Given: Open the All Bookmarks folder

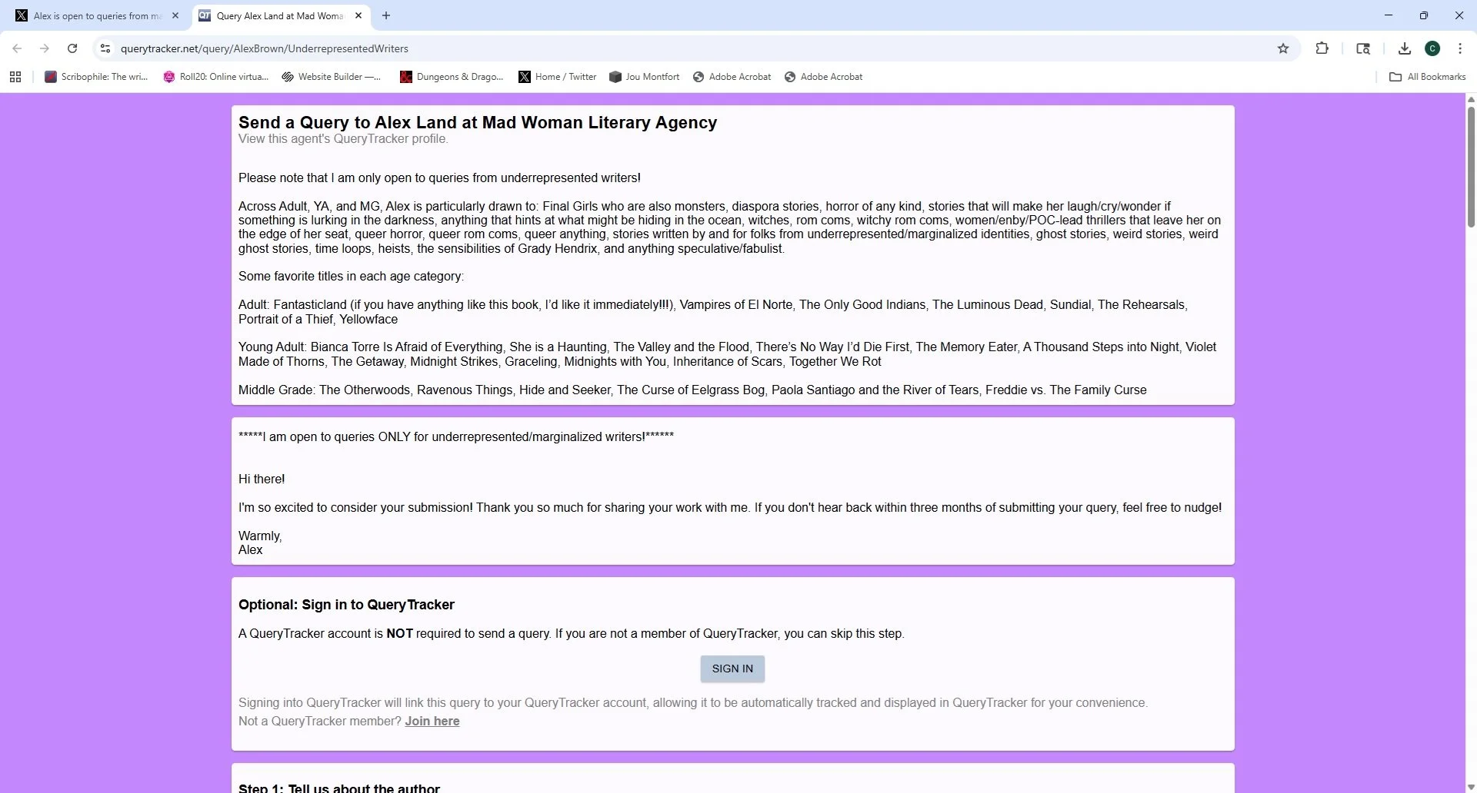Looking at the screenshot, I should click(1428, 77).
